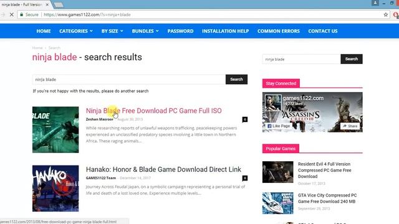This screenshot has height=224, width=399.
Task: Open author Zeshan Masroor link
Action: coord(100,119)
